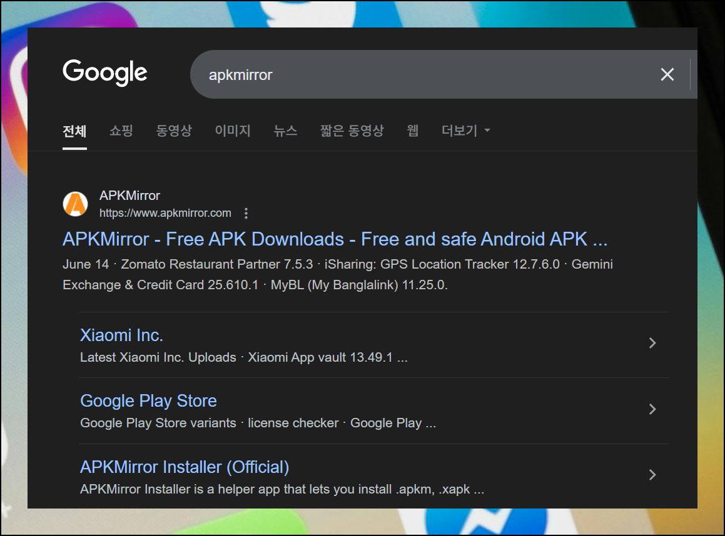Click the 'Latest Xiaomi Inc. Uploads' description
The width and height of the screenshot is (725, 536).
(x=244, y=357)
